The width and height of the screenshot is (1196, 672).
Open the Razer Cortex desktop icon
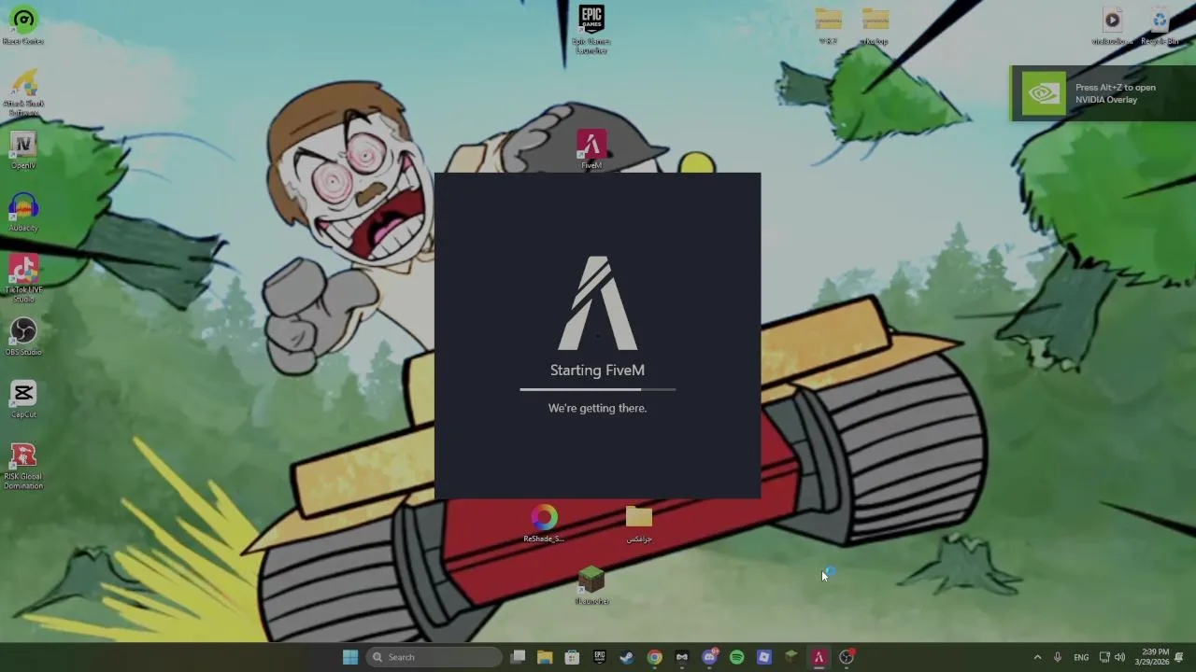click(x=23, y=24)
